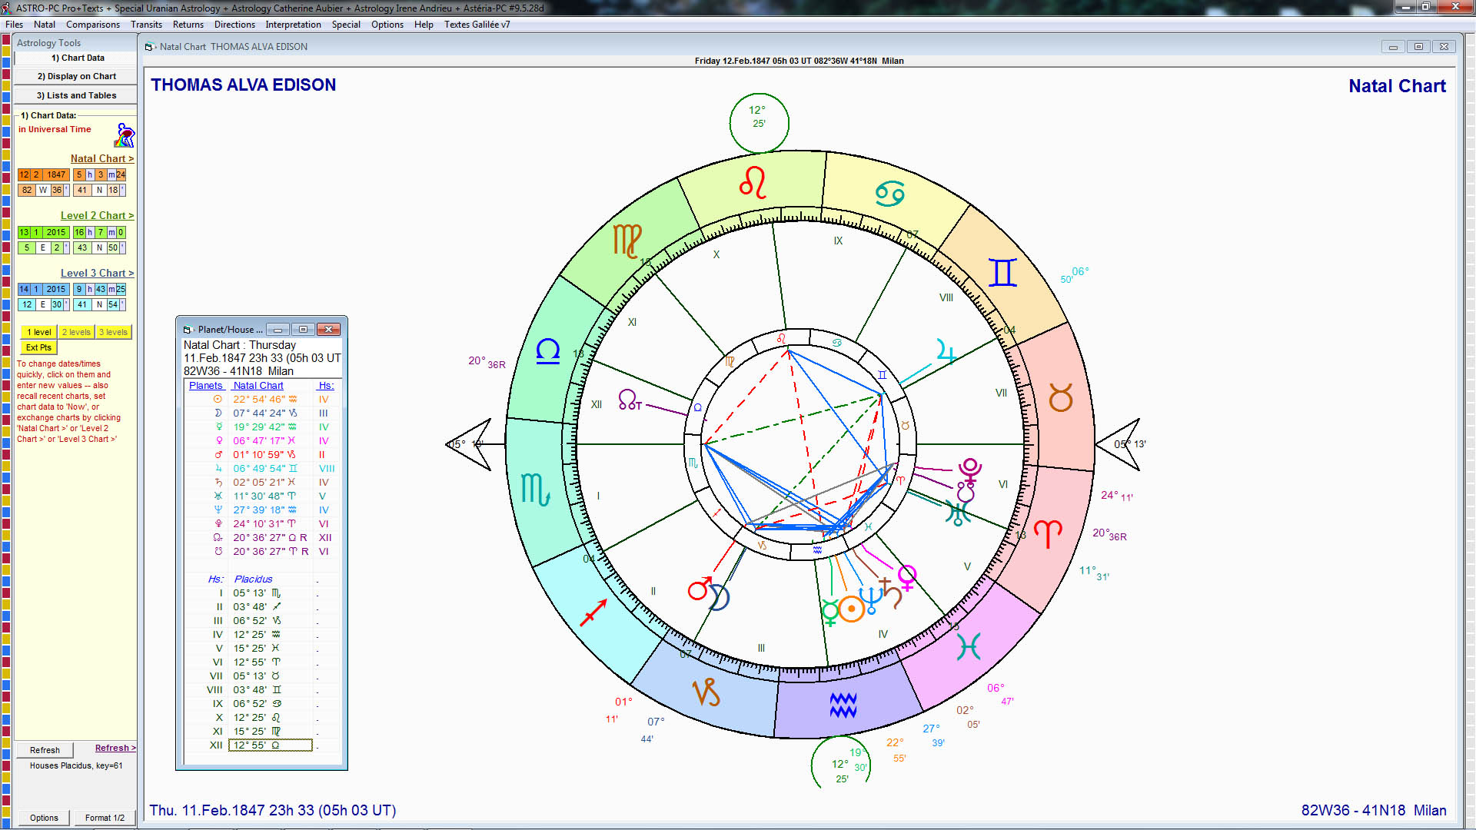Toggle the 2 levels option
This screenshot has height=830, width=1476.
tap(76, 332)
